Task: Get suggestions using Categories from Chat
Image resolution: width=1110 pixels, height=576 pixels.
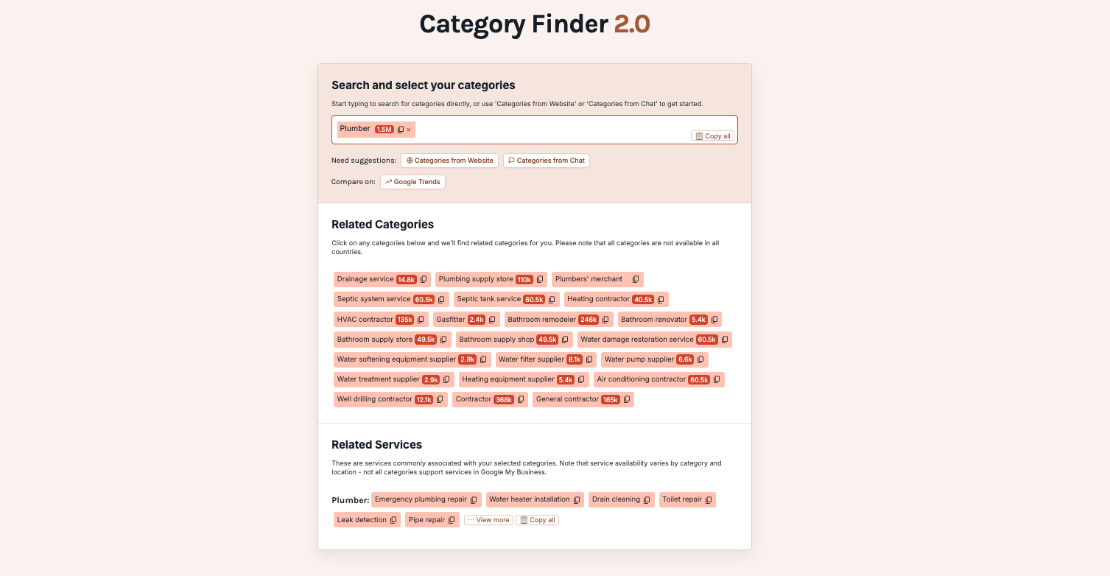Action: tap(547, 160)
